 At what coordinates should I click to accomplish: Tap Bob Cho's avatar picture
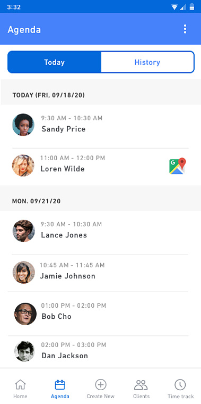point(25,314)
